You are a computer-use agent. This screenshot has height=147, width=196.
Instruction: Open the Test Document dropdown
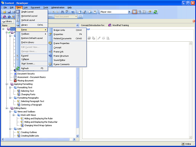click(76, 17)
